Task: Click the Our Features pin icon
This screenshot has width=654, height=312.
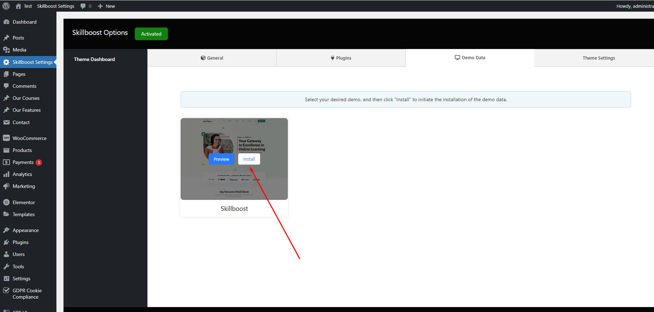Action: pyautogui.click(x=6, y=110)
